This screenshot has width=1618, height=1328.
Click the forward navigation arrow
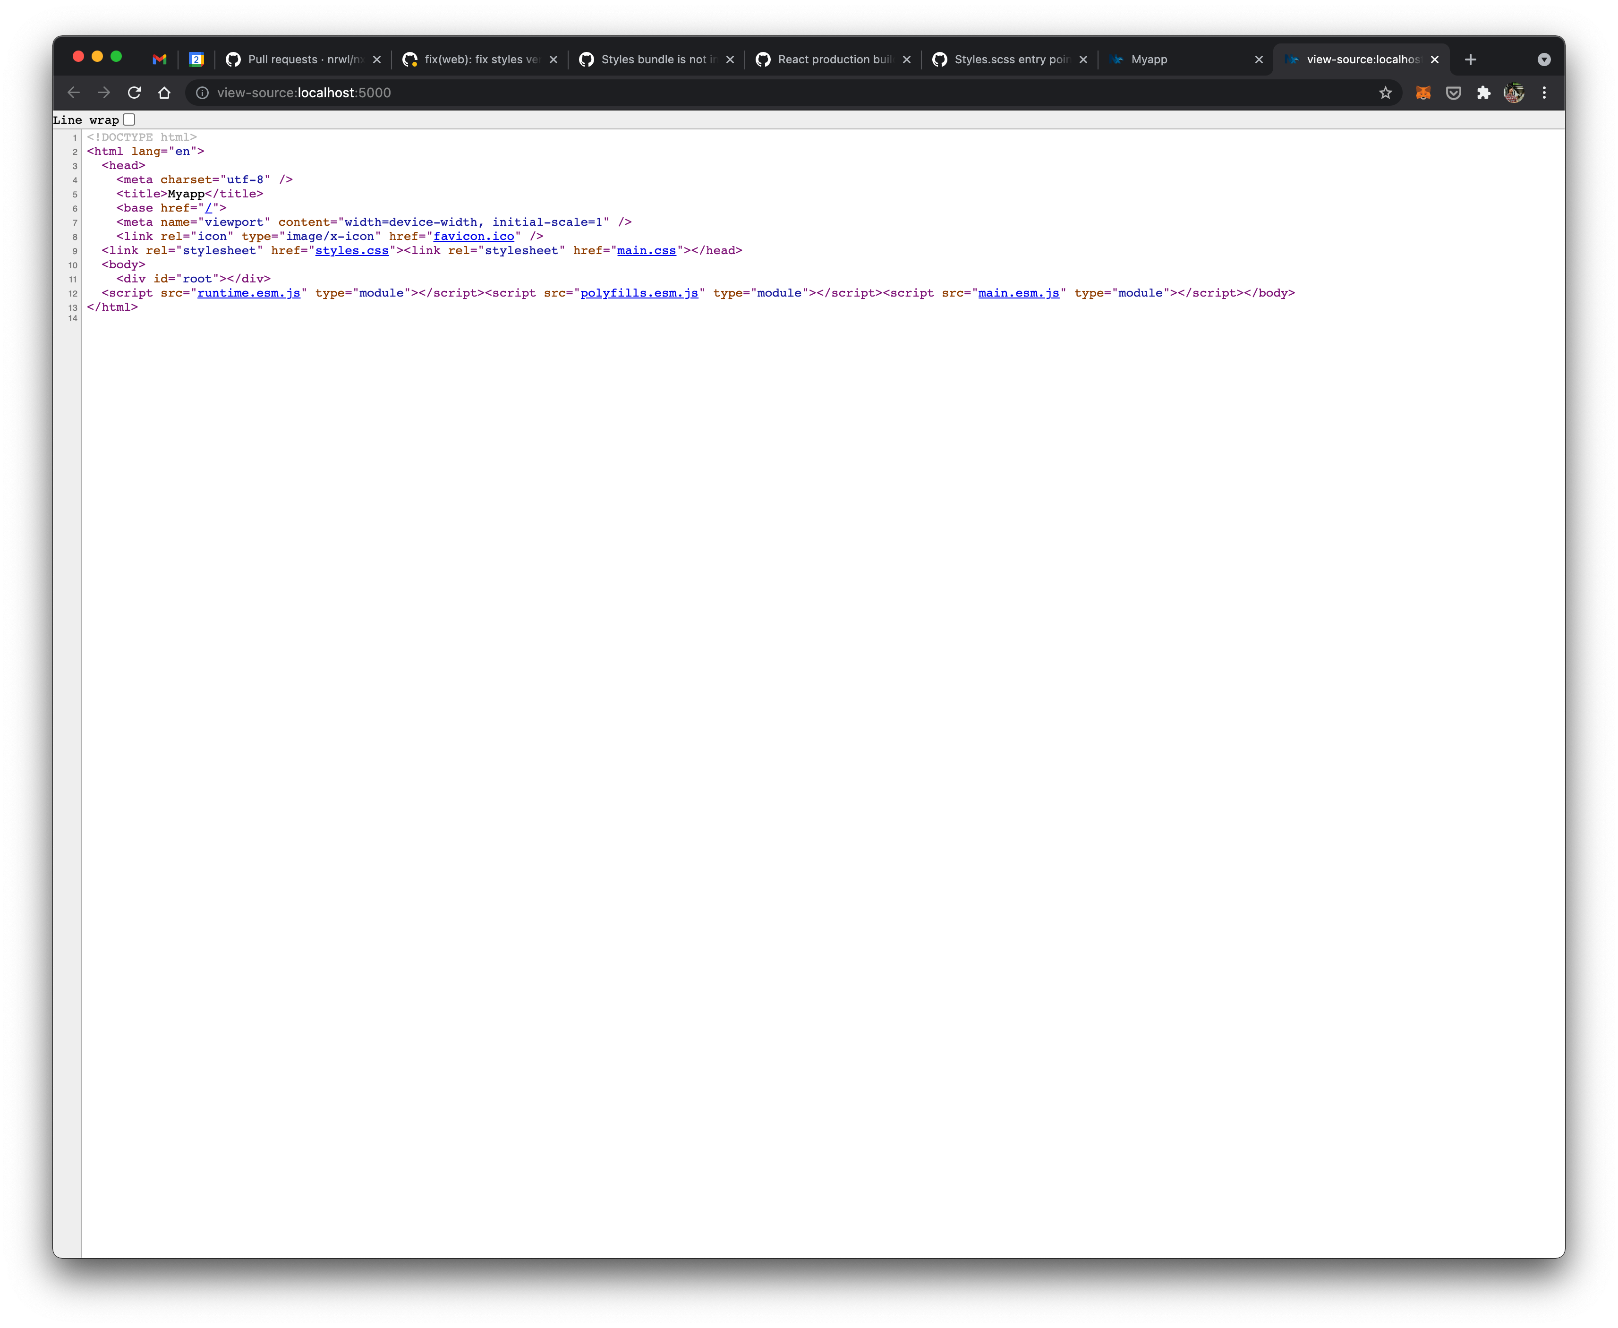click(x=103, y=93)
